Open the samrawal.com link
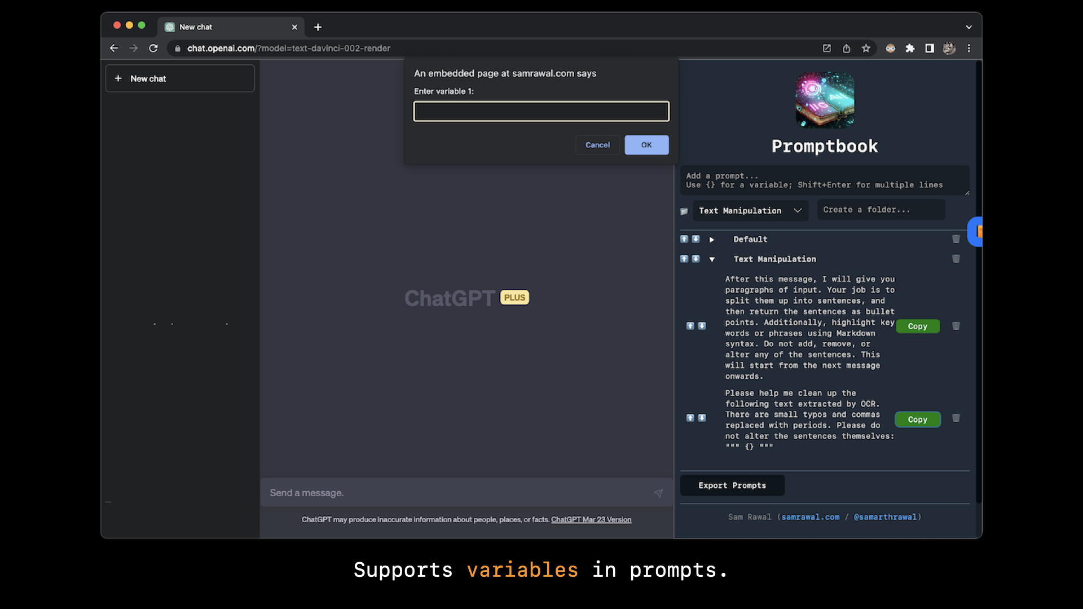1083x609 pixels. point(811,517)
